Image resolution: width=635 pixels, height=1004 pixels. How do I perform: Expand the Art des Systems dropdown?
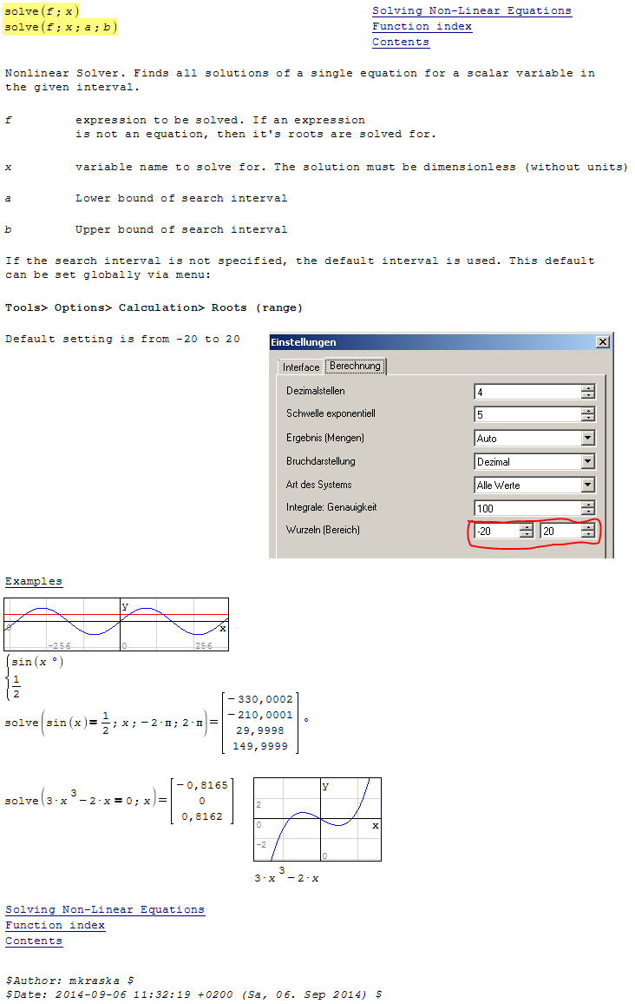pos(588,485)
